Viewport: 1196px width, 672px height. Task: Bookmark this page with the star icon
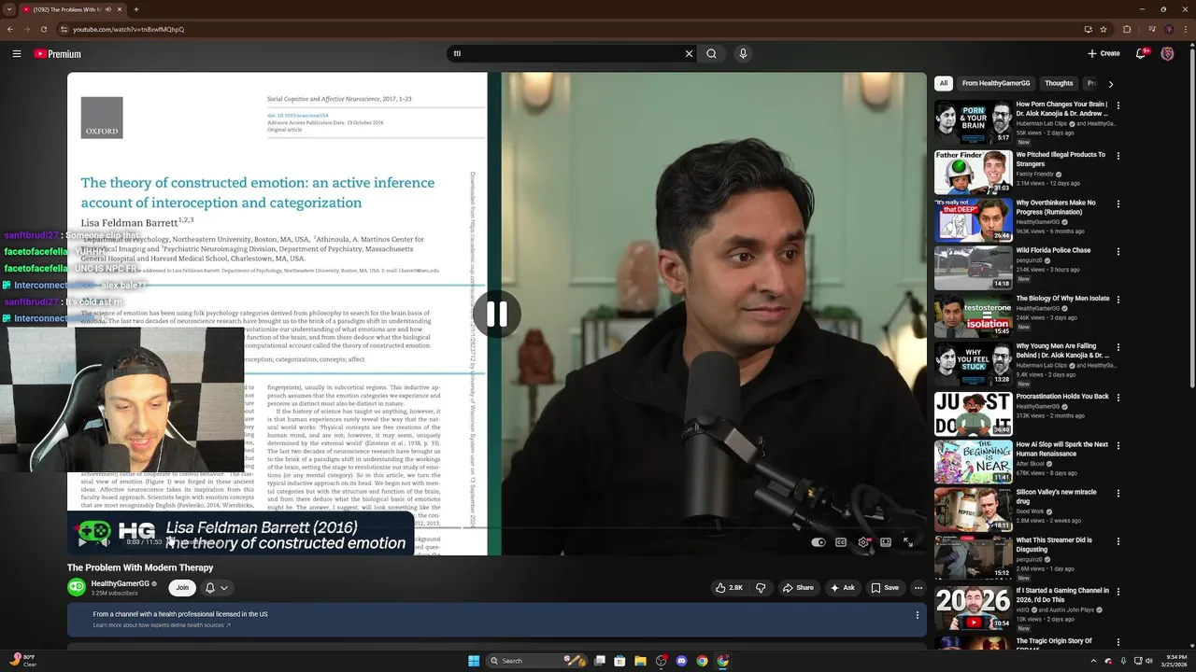click(1104, 29)
